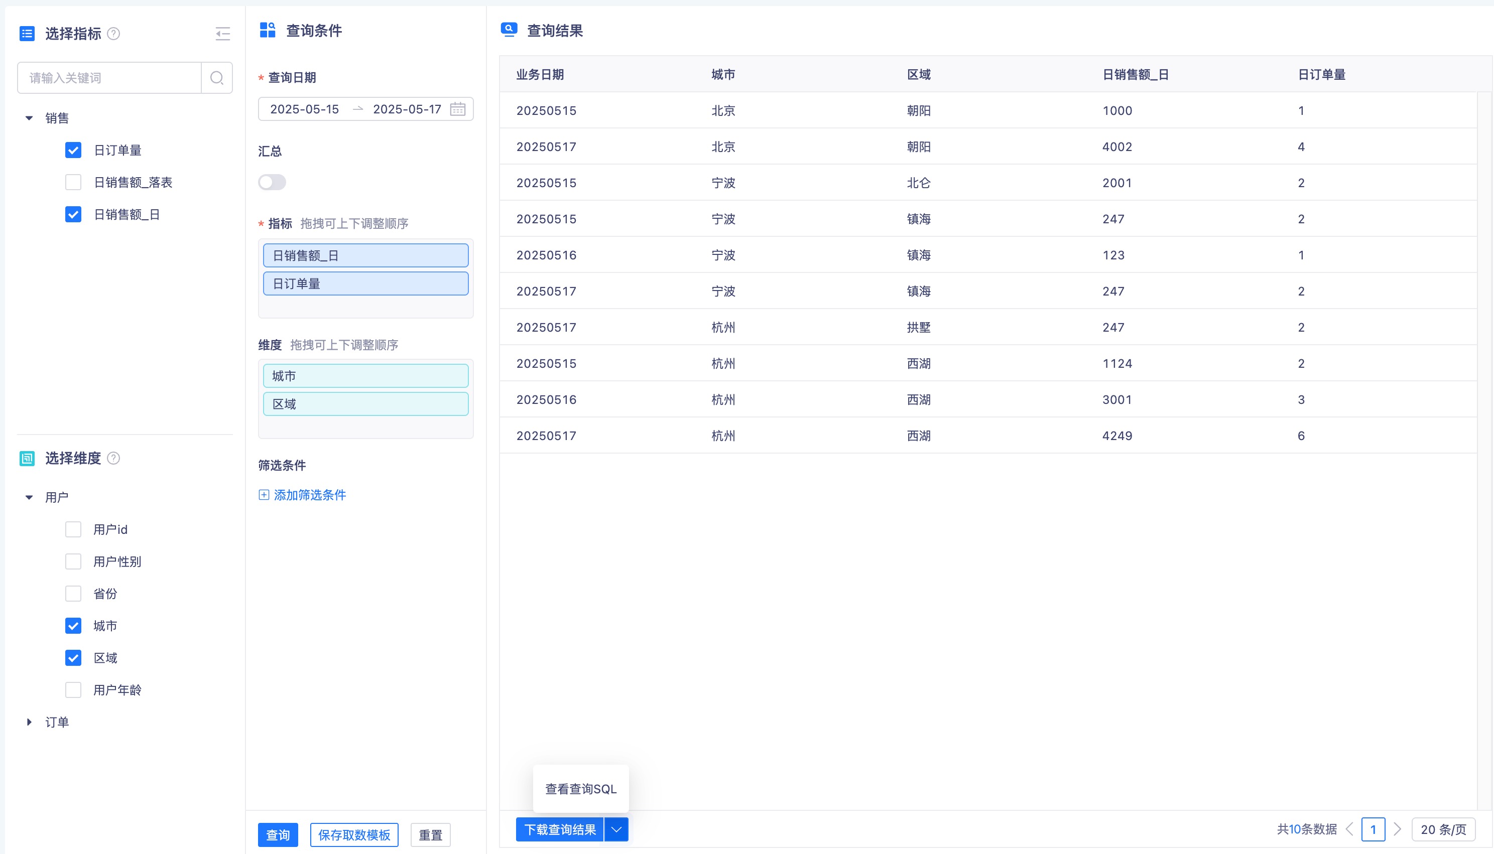
Task: Collapse the indicator side panel icon
Action: (x=222, y=34)
